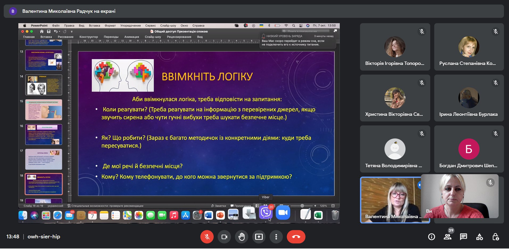The width and height of the screenshot is (509, 249).
Task: Click the Wi-Fi icon in the Mac menu bar
Action: coord(286,26)
